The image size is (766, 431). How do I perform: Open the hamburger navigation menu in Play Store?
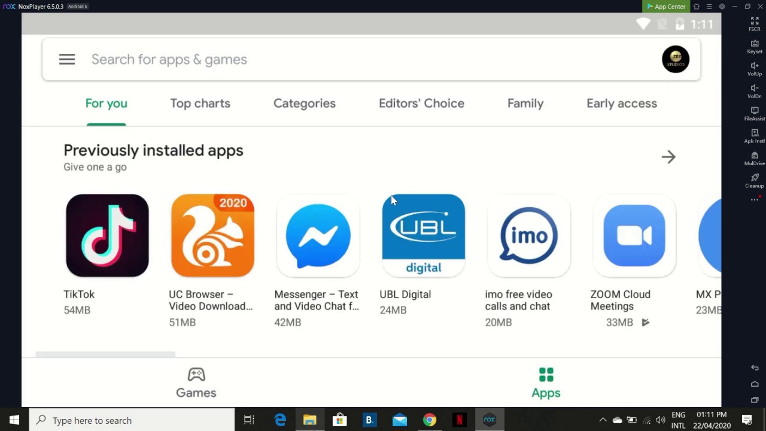click(x=67, y=59)
